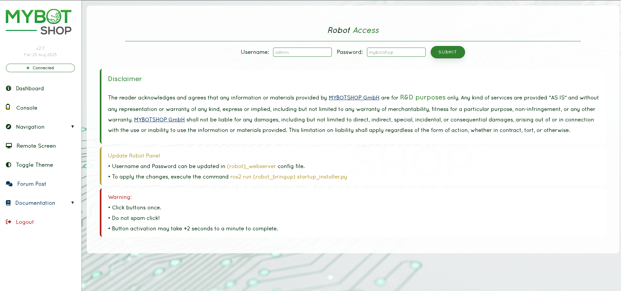
Task: Open the Remote Screen menu item
Action: click(36, 146)
